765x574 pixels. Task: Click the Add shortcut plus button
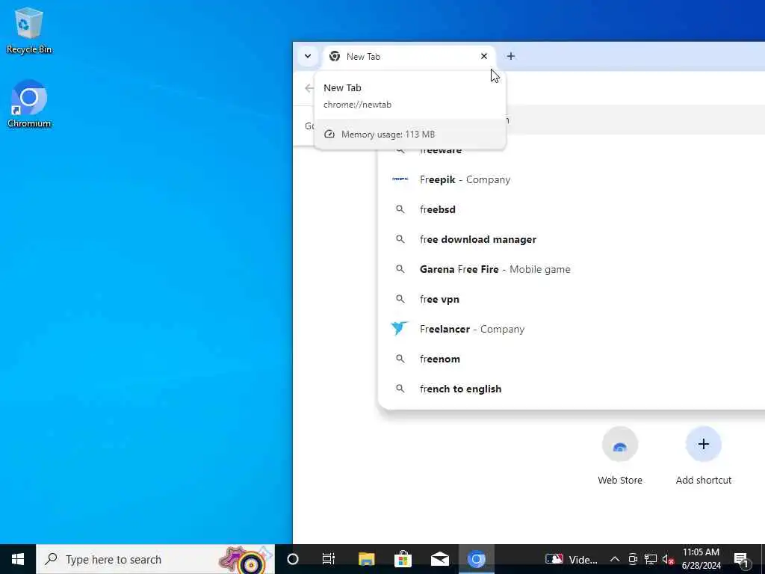tap(703, 444)
